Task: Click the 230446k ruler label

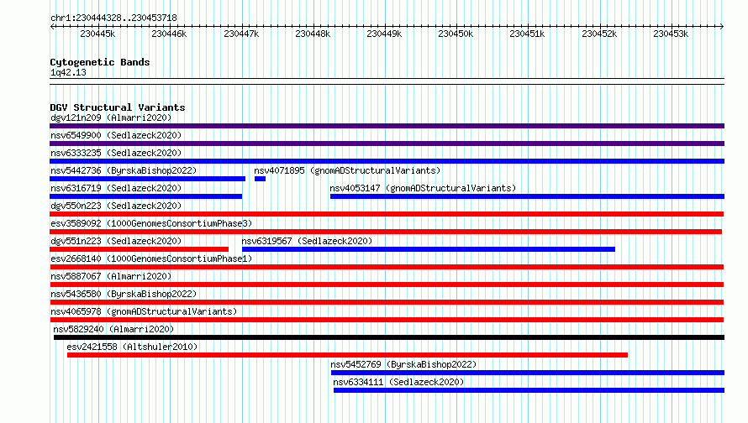Action: point(169,34)
